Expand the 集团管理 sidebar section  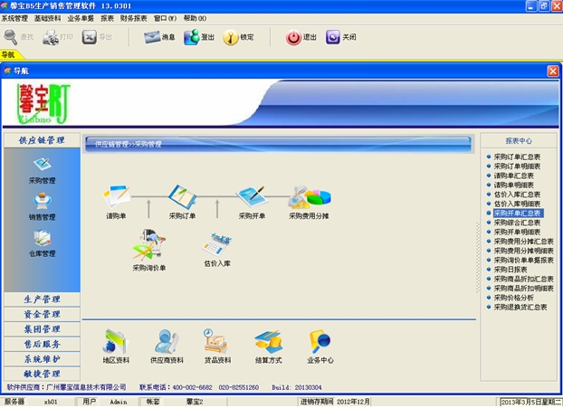tap(42, 329)
